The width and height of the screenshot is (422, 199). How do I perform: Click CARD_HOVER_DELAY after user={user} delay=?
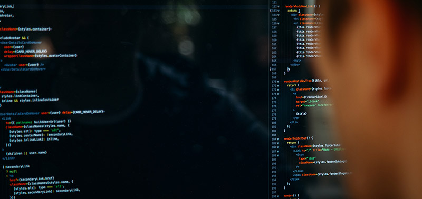pos(88,112)
